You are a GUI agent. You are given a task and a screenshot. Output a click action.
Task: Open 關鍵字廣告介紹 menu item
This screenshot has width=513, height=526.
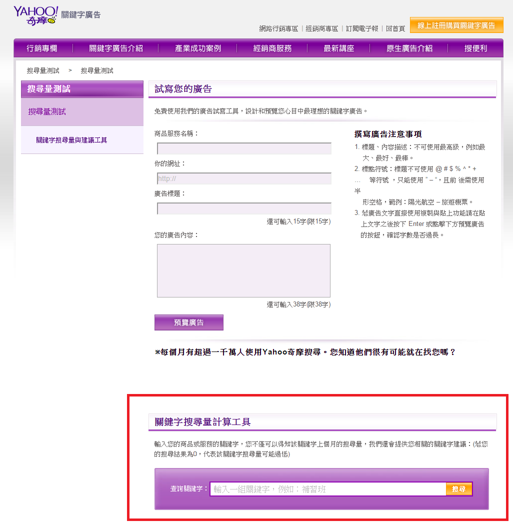coord(116,48)
